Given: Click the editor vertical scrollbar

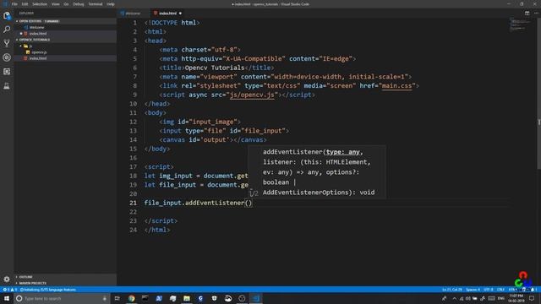Looking at the screenshot, I should click(x=538, y=93).
